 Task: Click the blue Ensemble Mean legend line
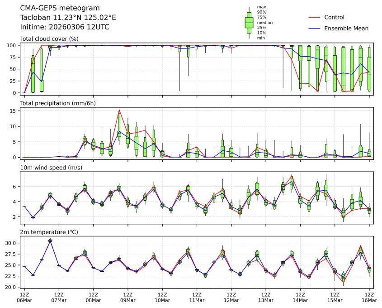coord(314,28)
